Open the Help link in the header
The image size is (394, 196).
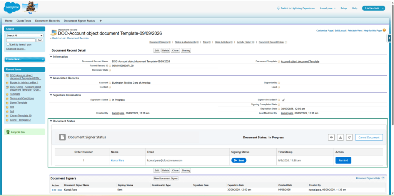(x=355, y=8)
